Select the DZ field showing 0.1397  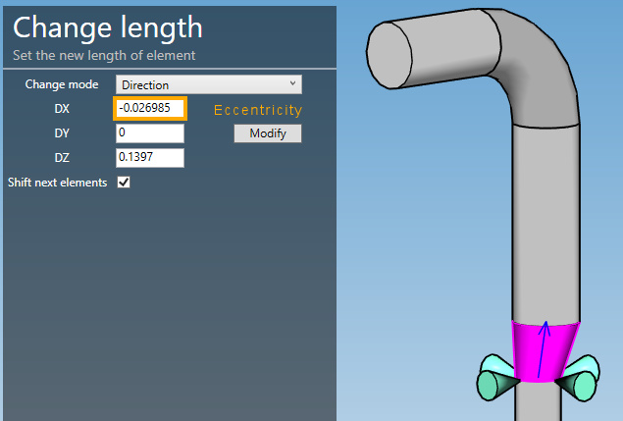tap(150, 157)
